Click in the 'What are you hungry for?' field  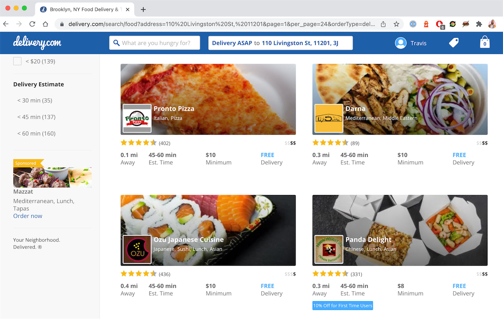click(155, 43)
